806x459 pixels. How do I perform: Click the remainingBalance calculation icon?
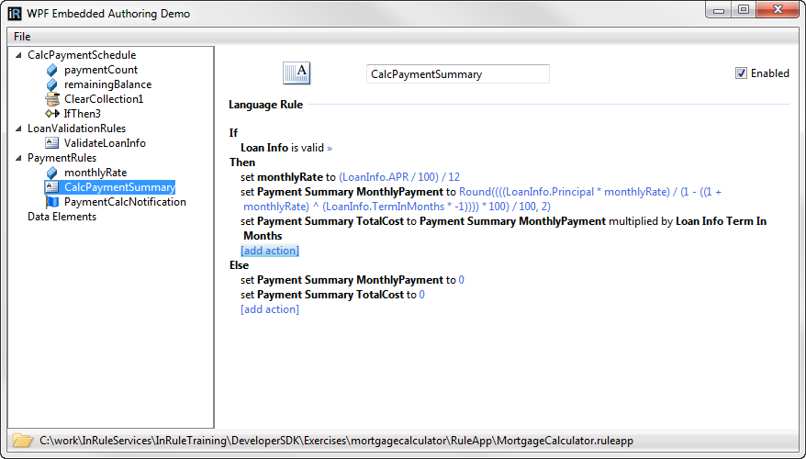(x=52, y=84)
